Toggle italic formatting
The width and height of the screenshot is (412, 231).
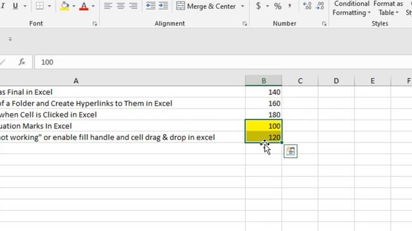tap(3, 6)
